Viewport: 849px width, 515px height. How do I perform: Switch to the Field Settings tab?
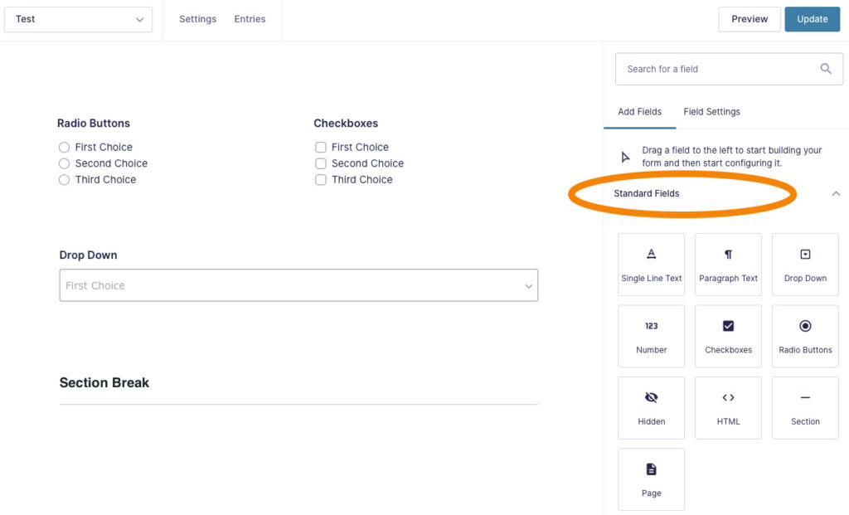[x=711, y=112]
